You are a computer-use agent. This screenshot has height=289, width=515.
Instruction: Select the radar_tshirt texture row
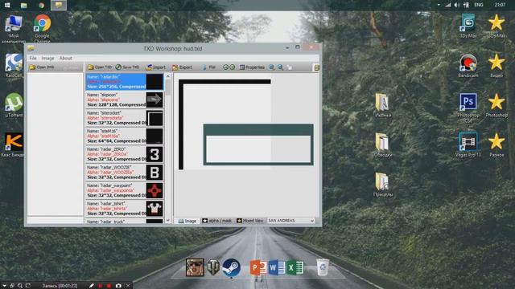[124, 209]
